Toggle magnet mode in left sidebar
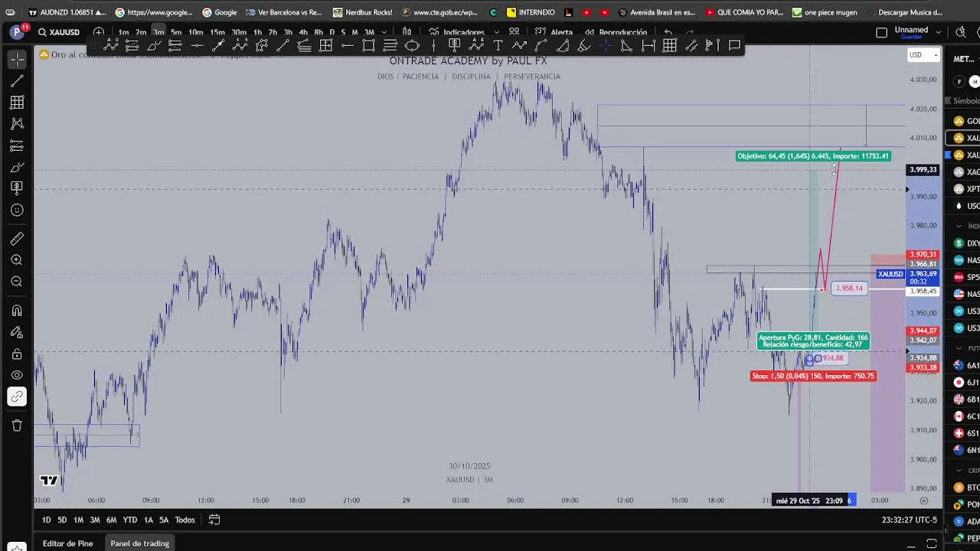 pyautogui.click(x=17, y=311)
